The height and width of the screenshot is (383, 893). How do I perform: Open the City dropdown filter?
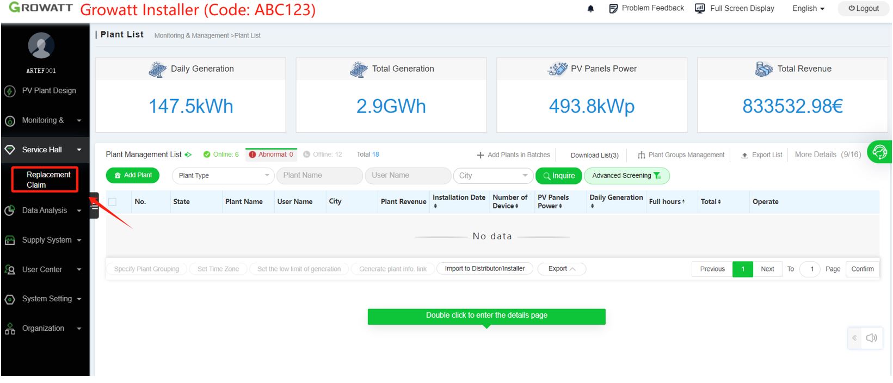(492, 176)
